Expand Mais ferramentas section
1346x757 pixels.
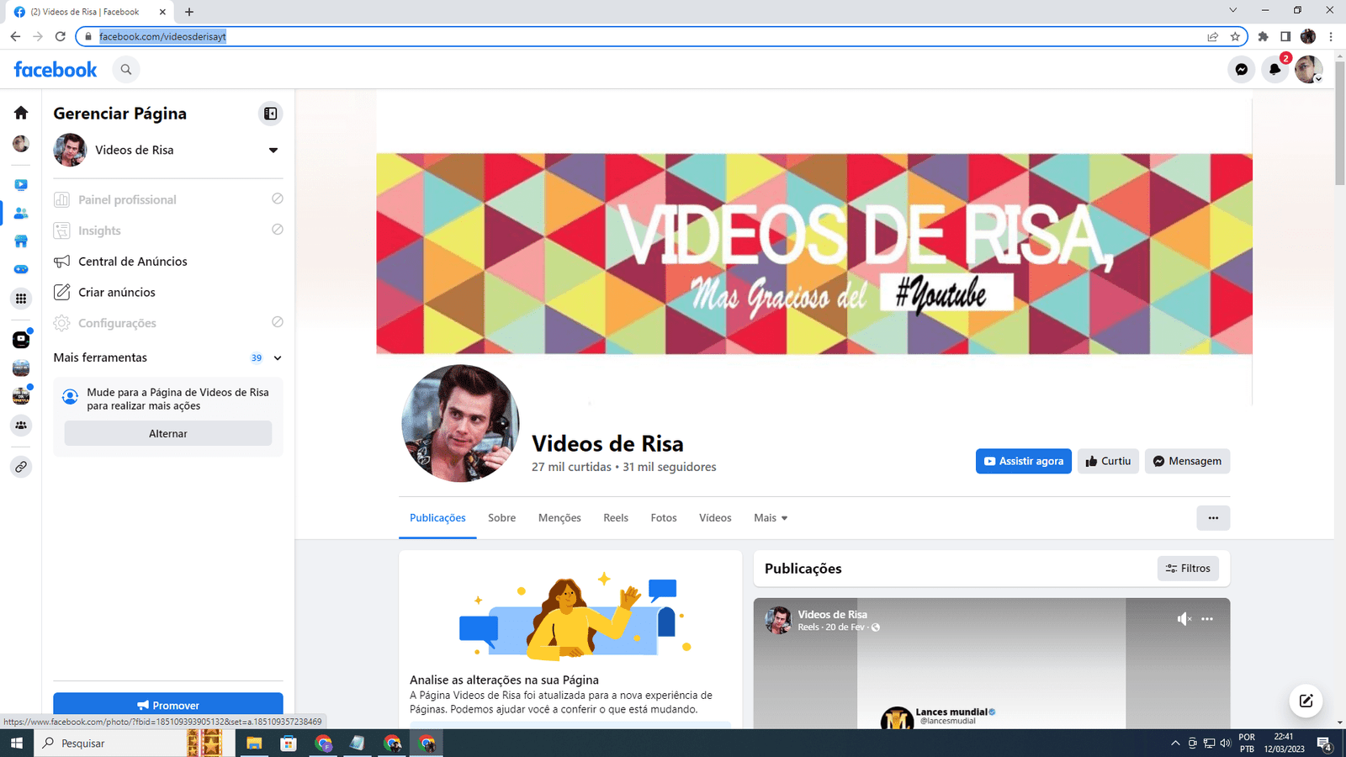pos(168,357)
